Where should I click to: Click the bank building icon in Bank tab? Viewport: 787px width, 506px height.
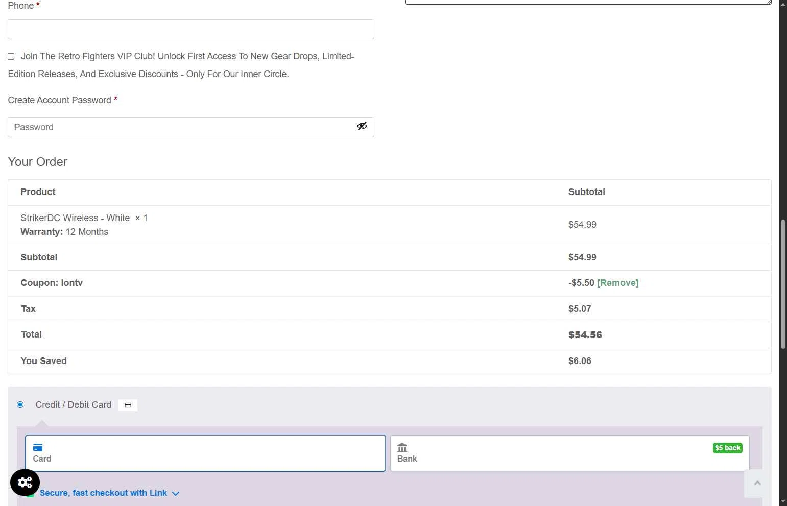point(402,447)
